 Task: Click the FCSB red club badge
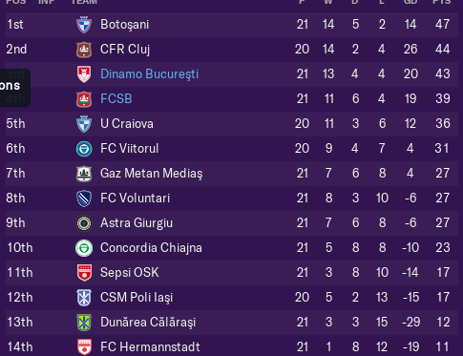point(84,99)
